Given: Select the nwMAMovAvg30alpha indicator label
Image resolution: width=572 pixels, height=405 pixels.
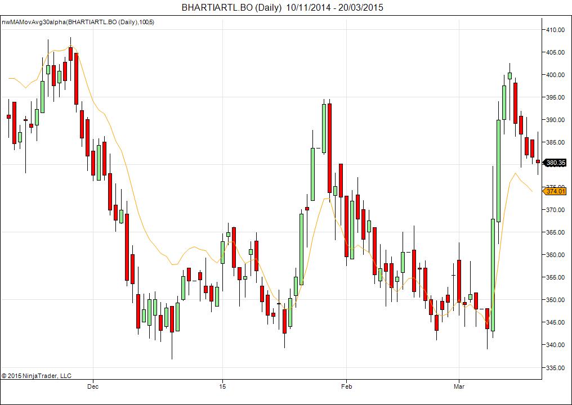Looking at the screenshot, I should 78,22.
